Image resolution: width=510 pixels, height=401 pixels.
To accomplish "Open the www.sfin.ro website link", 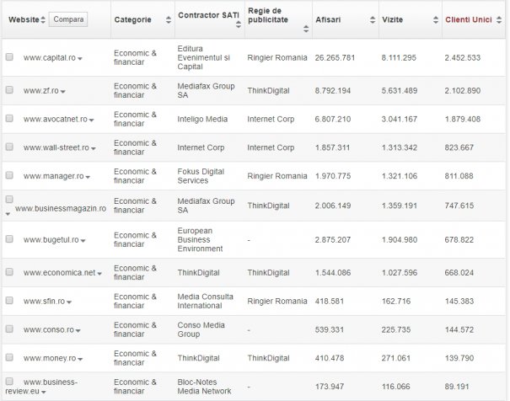I will pyautogui.click(x=44, y=301).
